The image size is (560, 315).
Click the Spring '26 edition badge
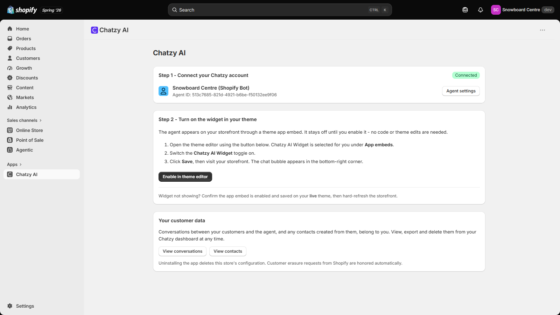52,10
